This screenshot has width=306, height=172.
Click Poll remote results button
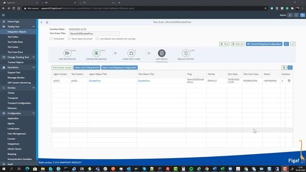pos(62,67)
